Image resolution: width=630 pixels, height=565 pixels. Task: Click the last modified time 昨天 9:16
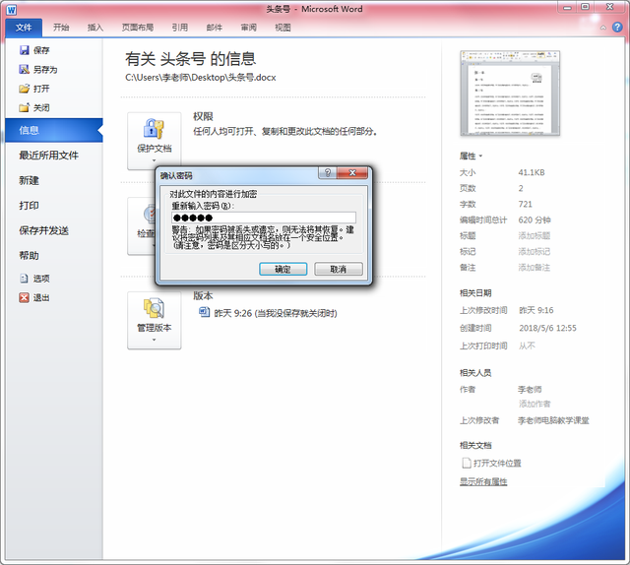pyautogui.click(x=535, y=310)
